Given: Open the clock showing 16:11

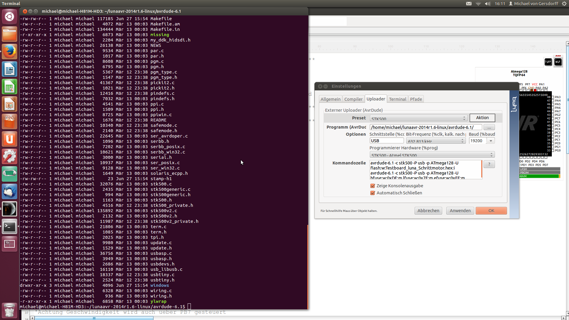Looking at the screenshot, I should point(500,4).
